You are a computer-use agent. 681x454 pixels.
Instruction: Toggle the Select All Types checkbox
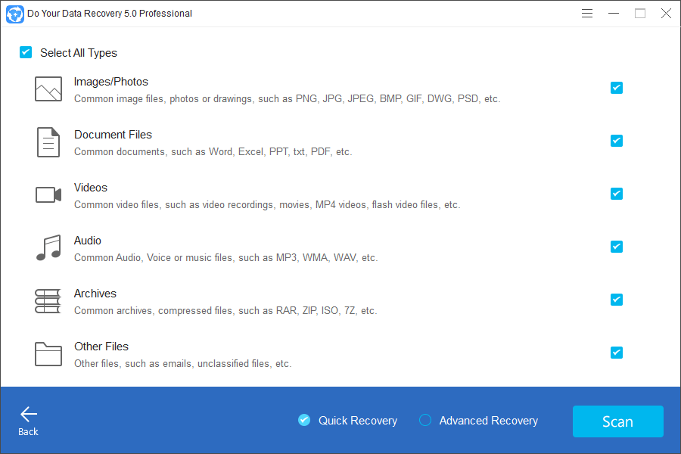coord(26,52)
